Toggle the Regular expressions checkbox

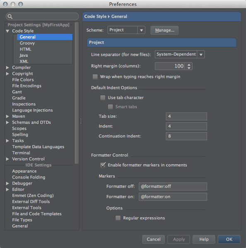point(118,218)
